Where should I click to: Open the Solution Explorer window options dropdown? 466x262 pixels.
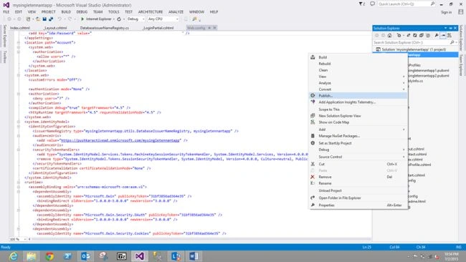[x=445, y=28]
